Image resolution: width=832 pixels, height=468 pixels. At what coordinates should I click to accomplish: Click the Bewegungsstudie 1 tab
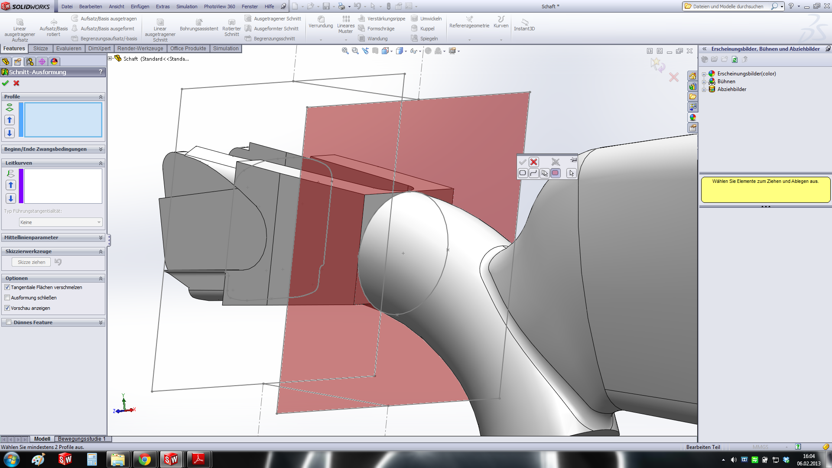[81, 439]
